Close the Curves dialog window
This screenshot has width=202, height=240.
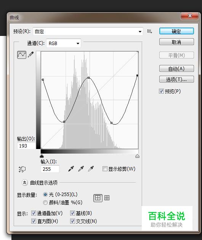190,16
